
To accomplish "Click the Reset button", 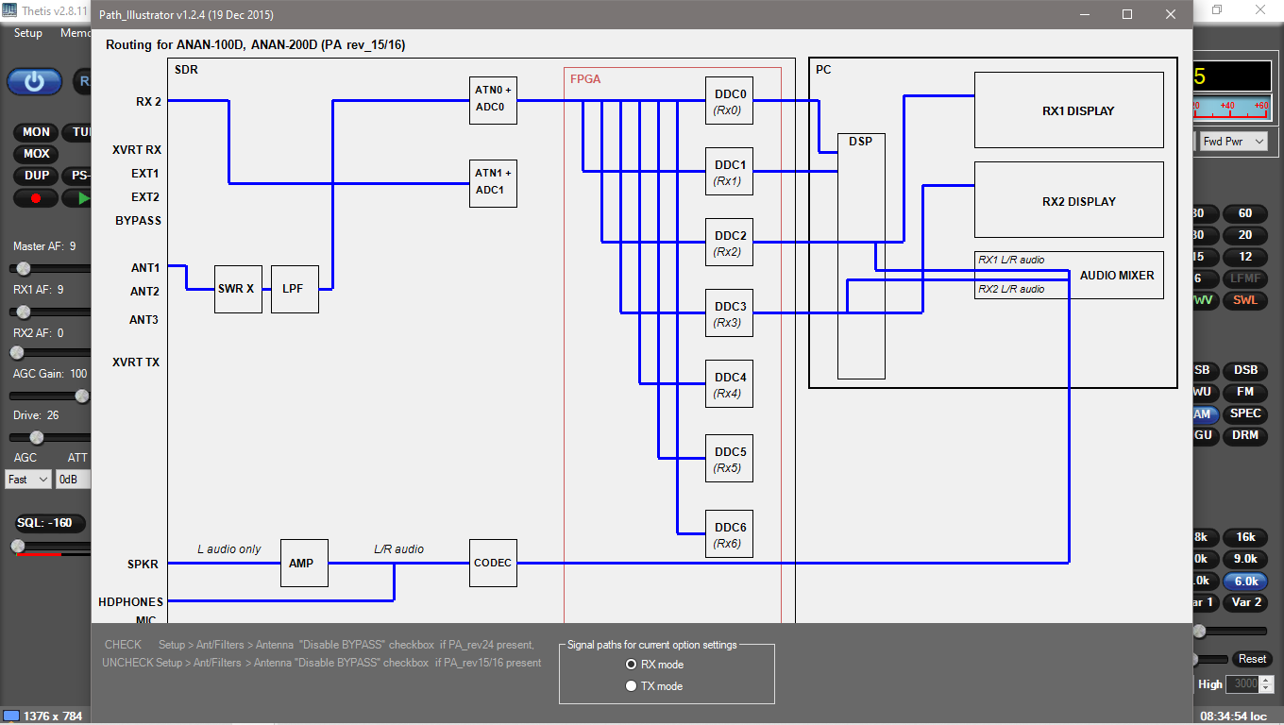I will click(1252, 659).
